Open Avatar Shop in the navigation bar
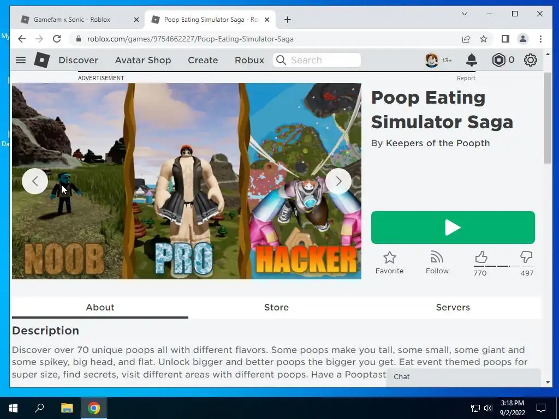559x419 pixels. [143, 60]
